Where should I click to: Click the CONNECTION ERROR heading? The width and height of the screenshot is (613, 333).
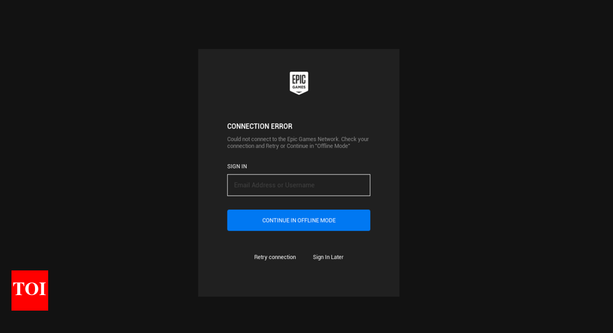pos(259,126)
